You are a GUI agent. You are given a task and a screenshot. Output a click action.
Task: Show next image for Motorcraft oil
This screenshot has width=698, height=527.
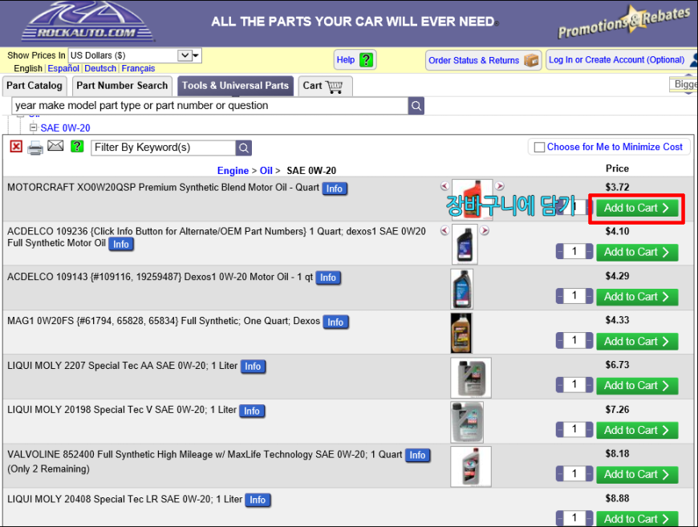coord(500,185)
